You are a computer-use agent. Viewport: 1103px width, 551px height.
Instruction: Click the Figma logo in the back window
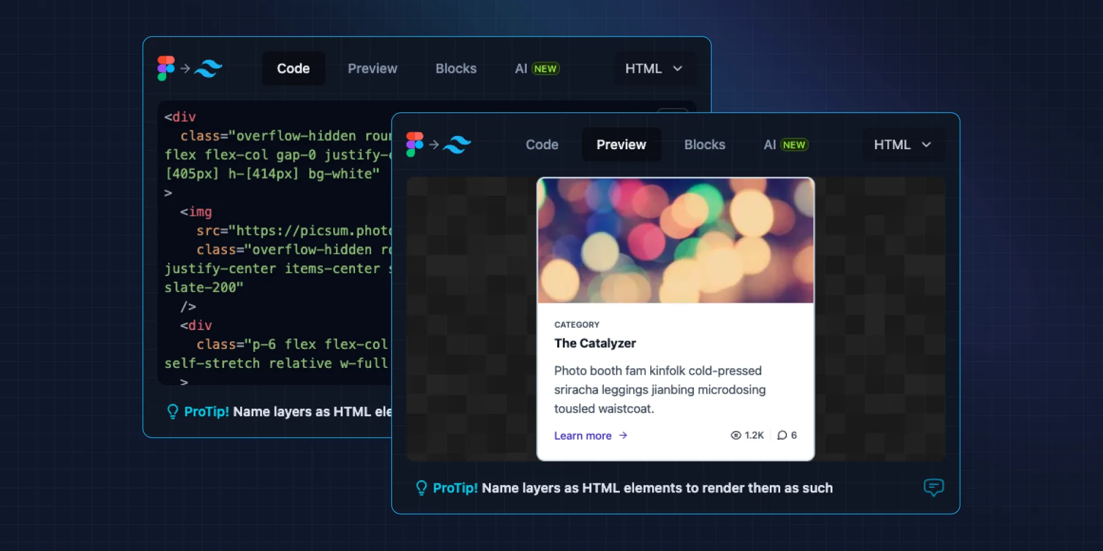click(x=165, y=68)
